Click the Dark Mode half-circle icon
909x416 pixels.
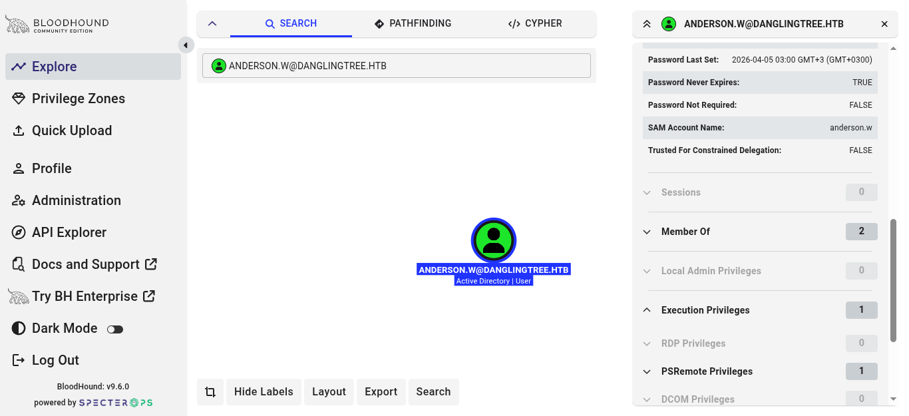[x=19, y=328]
